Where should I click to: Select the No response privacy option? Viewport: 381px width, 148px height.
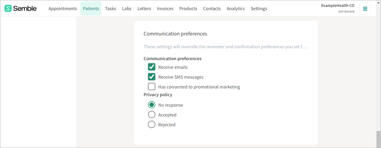[x=152, y=105]
